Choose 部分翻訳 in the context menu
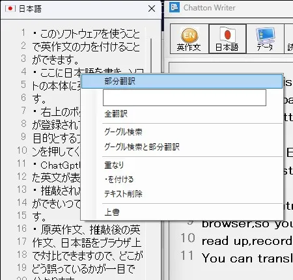Image resolution: width=293 pixels, height=280 pixels. coord(182,81)
